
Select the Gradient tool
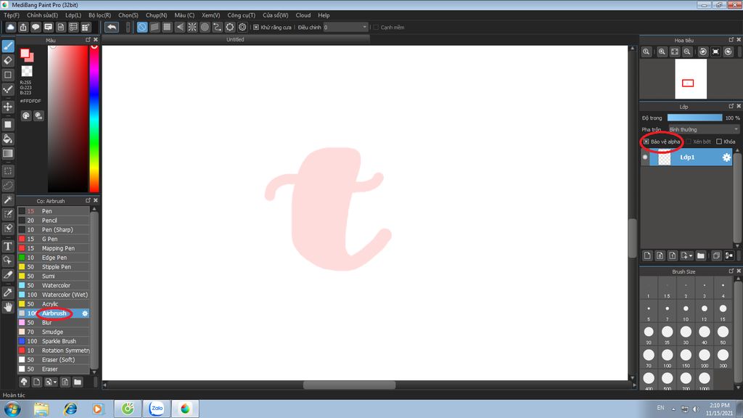(x=8, y=153)
